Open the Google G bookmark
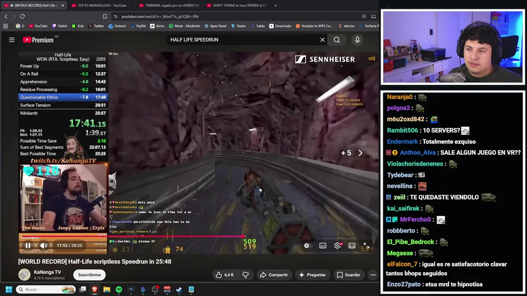Image resolution: width=527 pixels, height=296 pixels. pyautogui.click(x=20, y=26)
